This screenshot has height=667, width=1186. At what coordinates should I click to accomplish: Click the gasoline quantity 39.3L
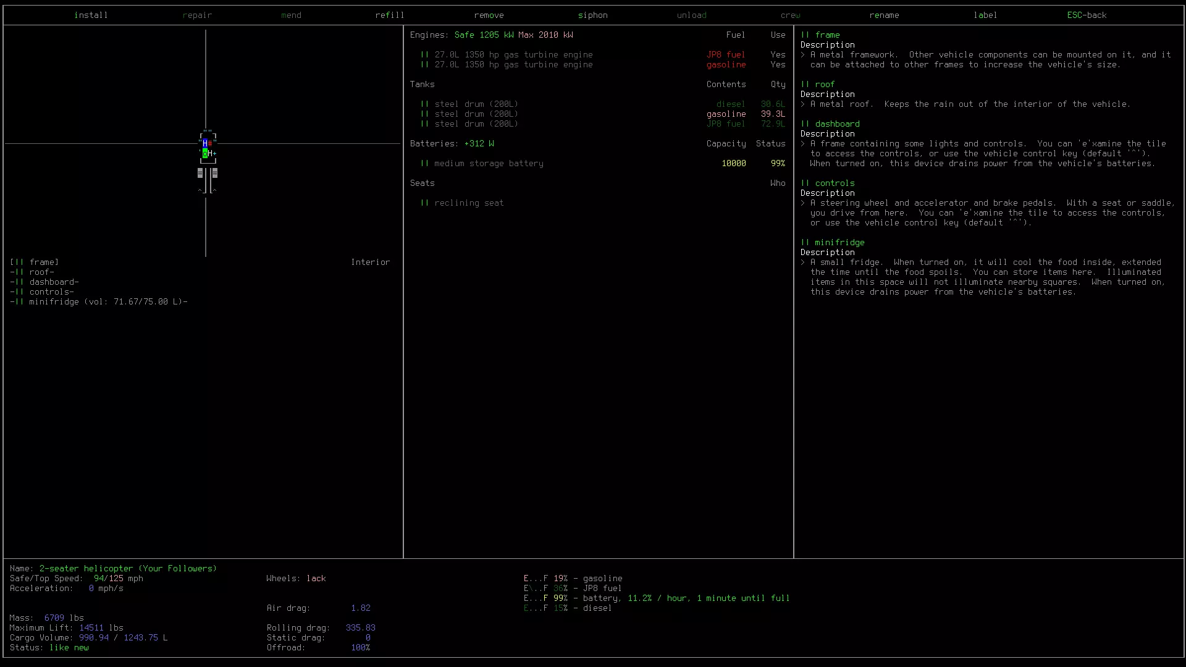[773, 114]
